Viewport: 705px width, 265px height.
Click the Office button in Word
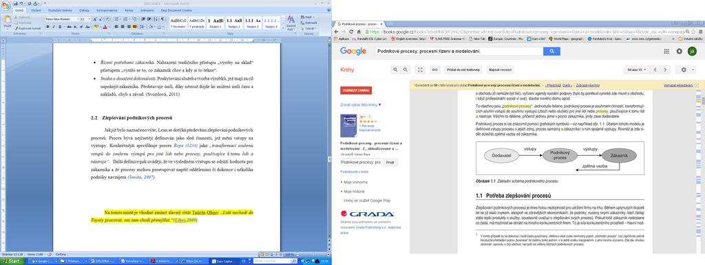click(x=6, y=5)
